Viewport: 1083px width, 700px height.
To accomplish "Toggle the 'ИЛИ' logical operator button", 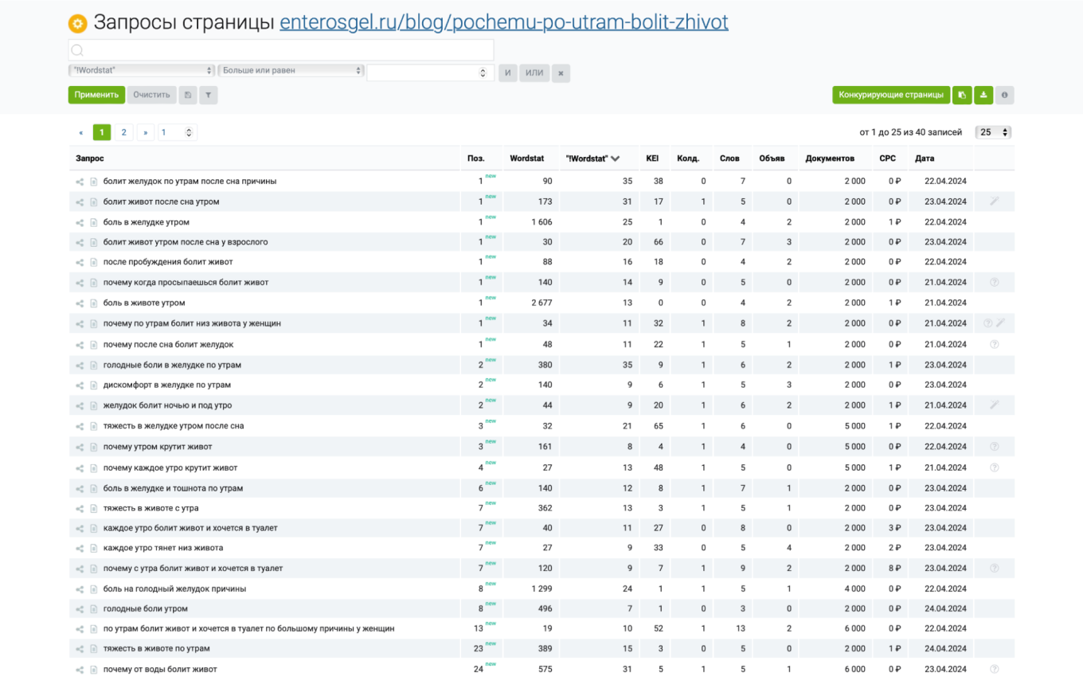I will click(x=534, y=73).
